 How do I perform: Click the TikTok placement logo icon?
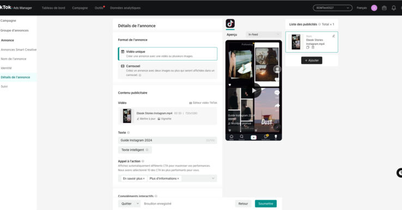pyautogui.click(x=230, y=23)
